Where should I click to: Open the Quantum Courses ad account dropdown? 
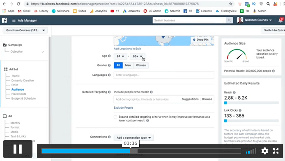tap(25, 30)
